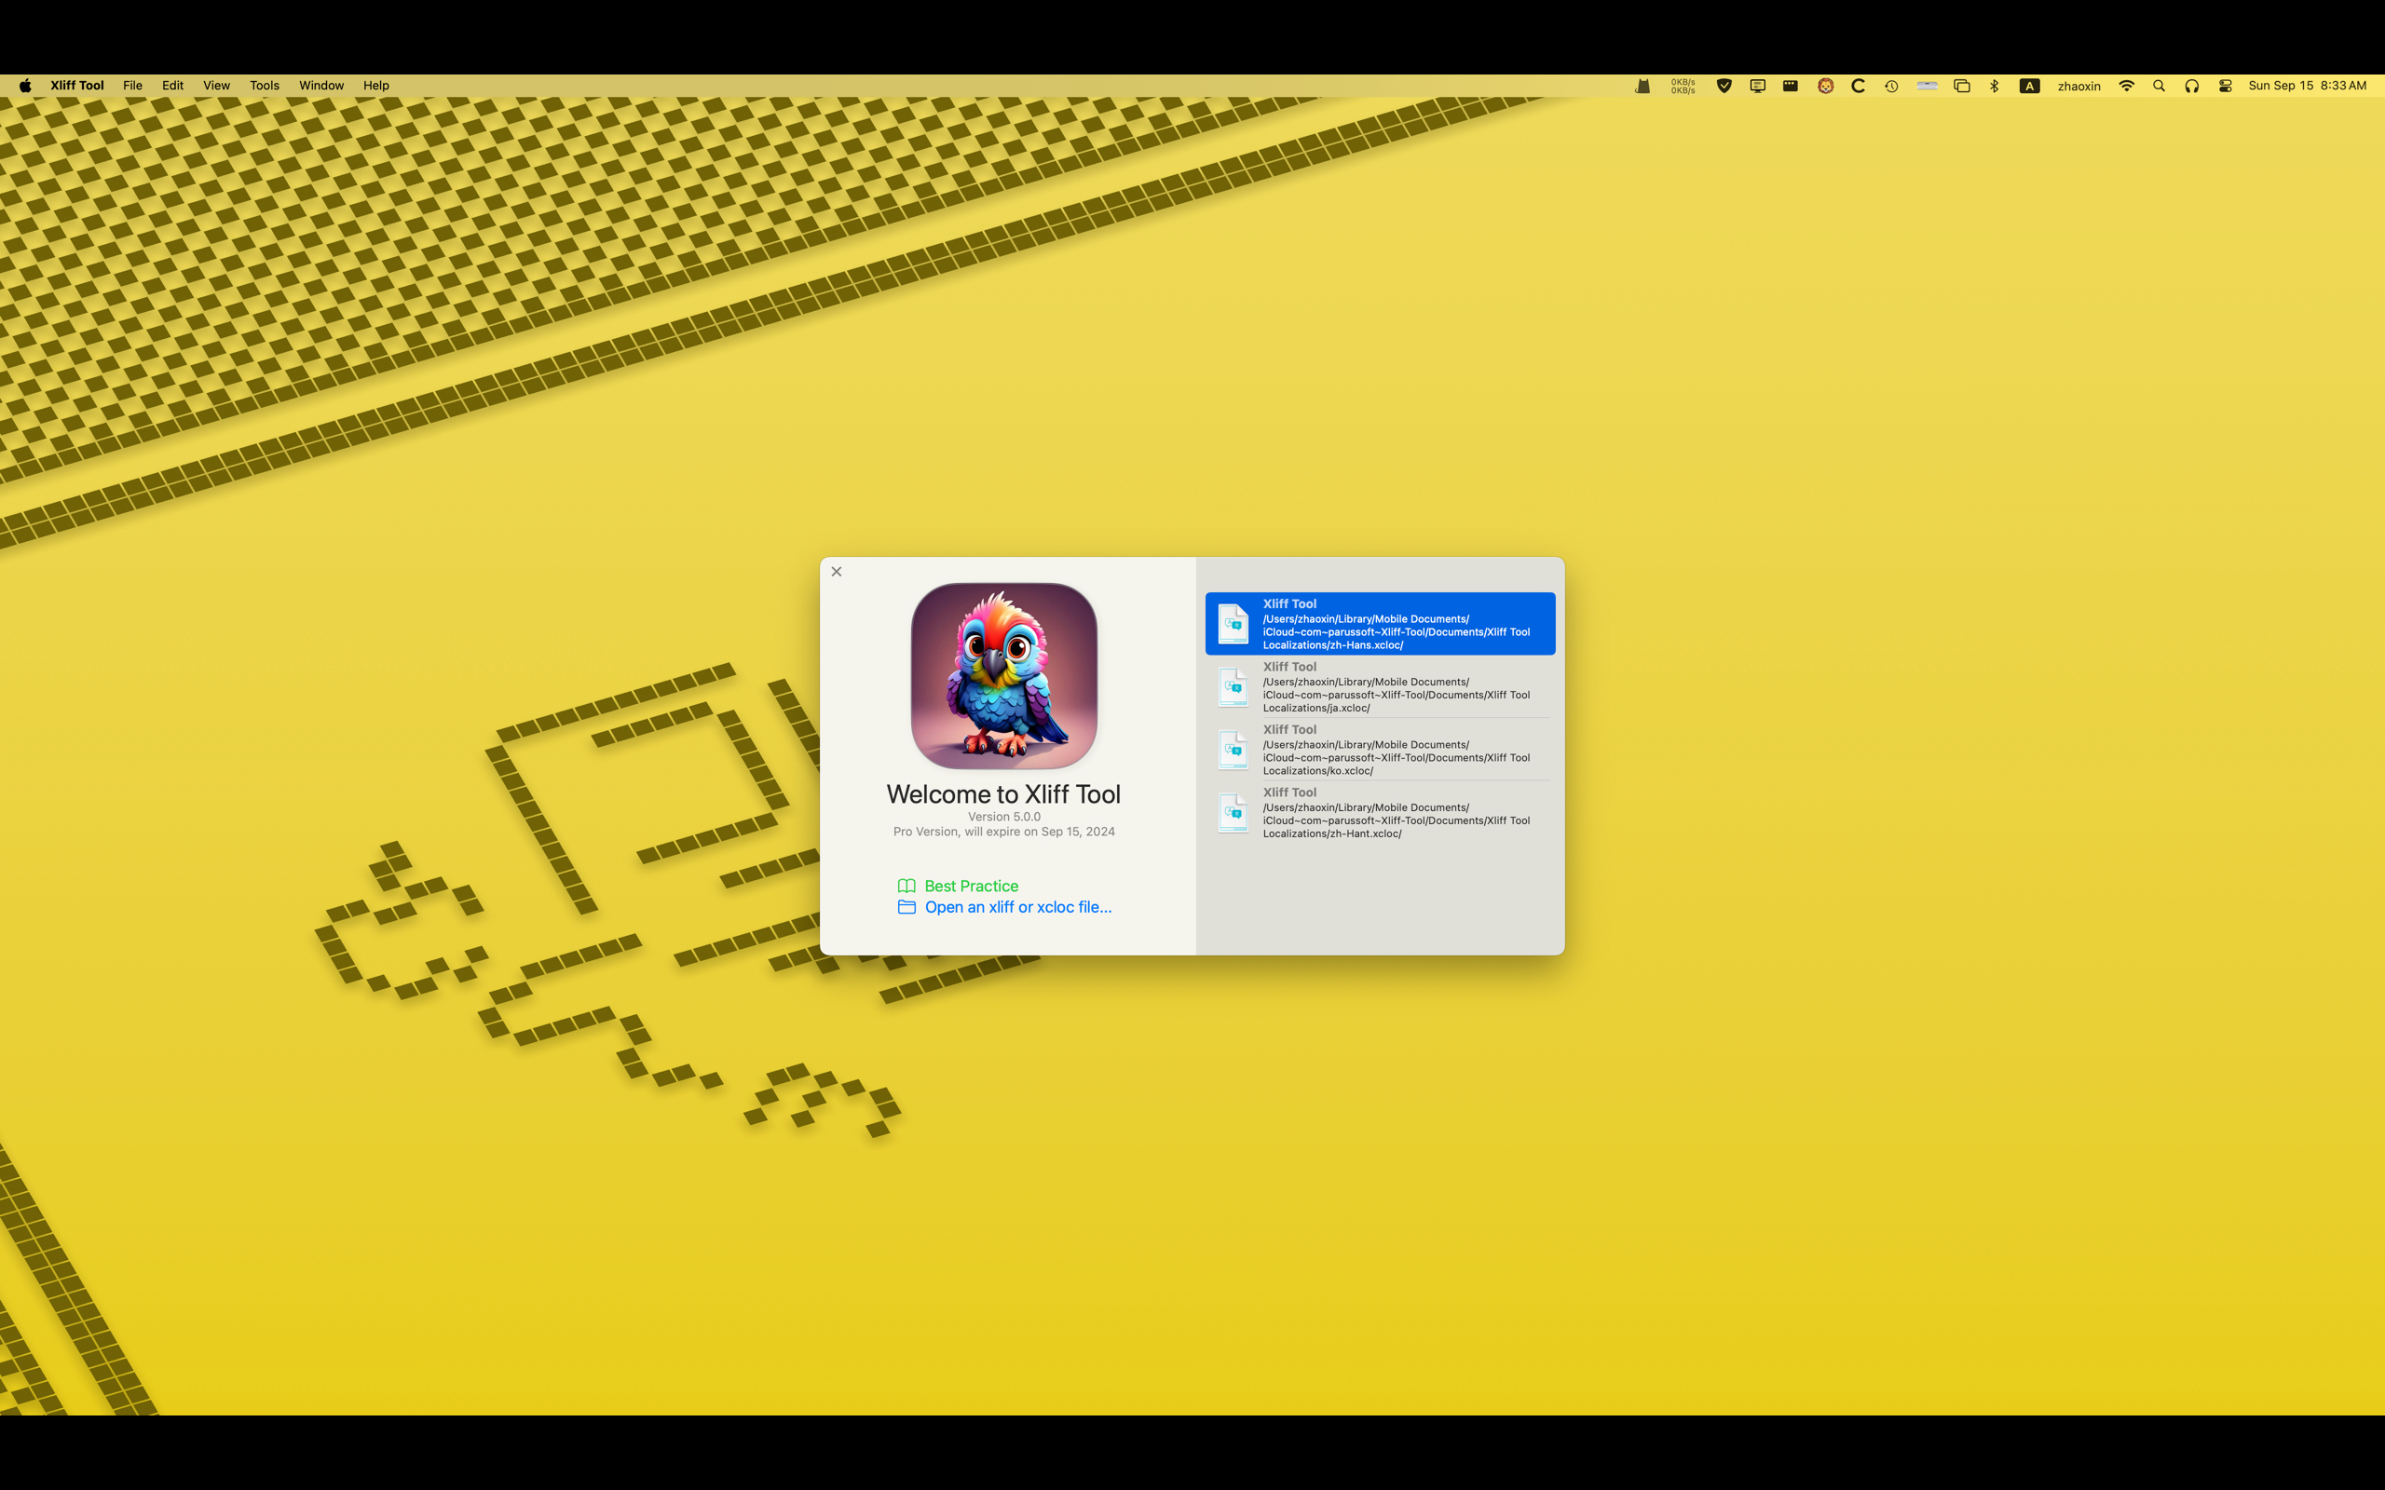Click the shield checkmark menu bar icon
Image resolution: width=2385 pixels, height=1490 pixels.
1724,86
